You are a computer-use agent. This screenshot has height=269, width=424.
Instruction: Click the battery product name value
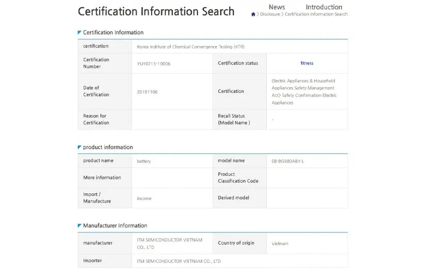[x=144, y=161]
